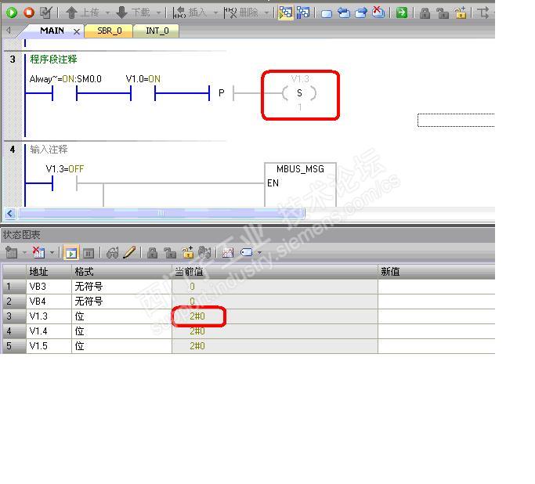This screenshot has width=535, height=484.
Task: Switch to the SBR_0 tab
Action: click(109, 31)
